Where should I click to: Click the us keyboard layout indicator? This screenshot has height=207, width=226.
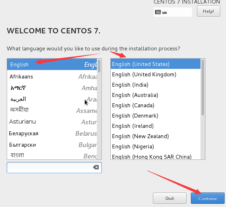pos(173,12)
